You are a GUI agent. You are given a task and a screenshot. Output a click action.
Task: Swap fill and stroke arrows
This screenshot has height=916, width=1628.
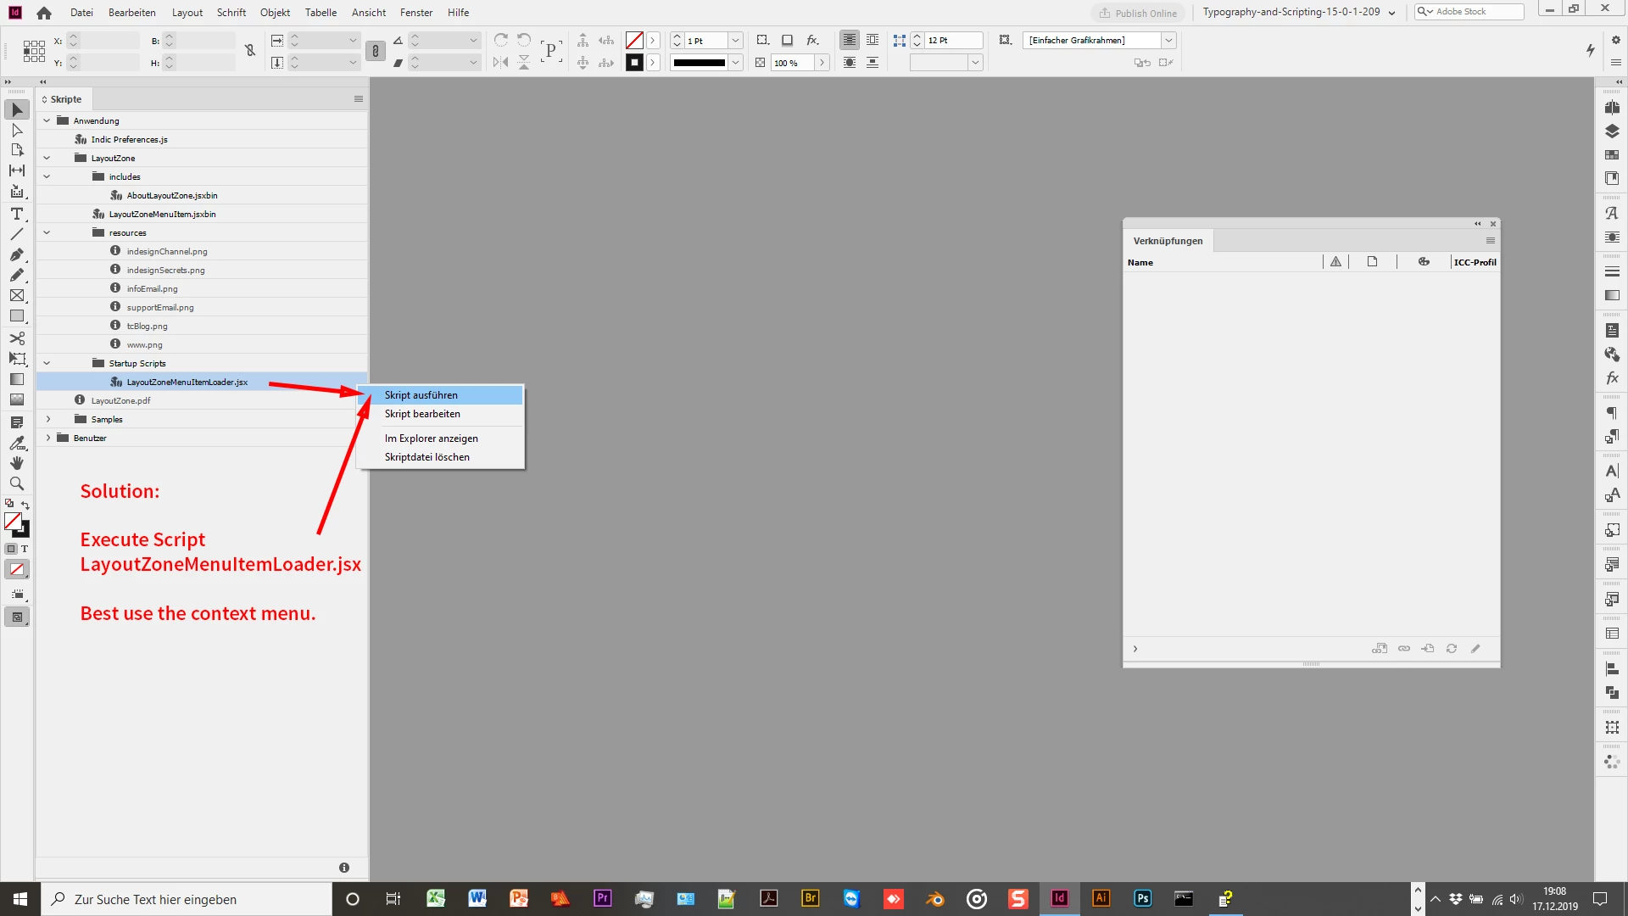click(25, 505)
